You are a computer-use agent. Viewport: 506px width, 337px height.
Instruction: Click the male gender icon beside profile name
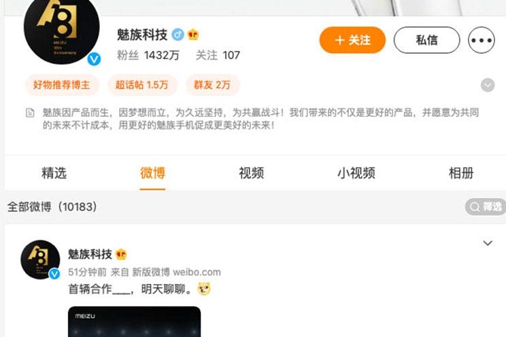click(x=178, y=35)
